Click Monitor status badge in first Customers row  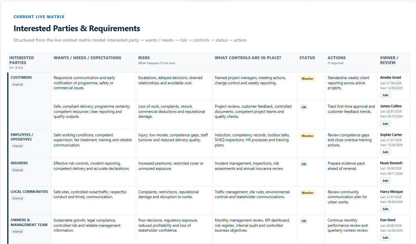point(308,79)
